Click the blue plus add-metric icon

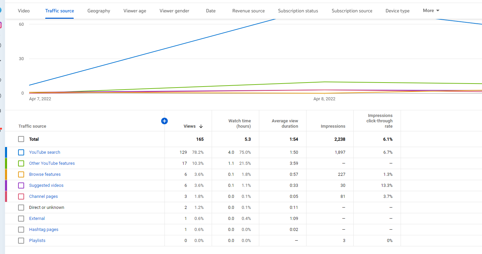pyautogui.click(x=164, y=121)
